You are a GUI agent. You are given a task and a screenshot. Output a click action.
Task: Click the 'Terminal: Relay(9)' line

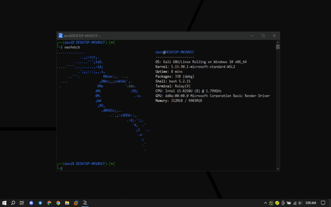pos(173,86)
